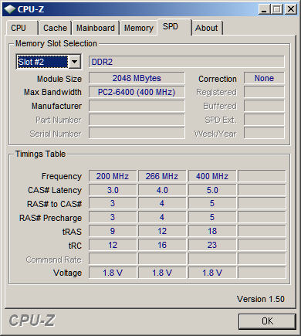Click the Max Bandwidth label

52,92
